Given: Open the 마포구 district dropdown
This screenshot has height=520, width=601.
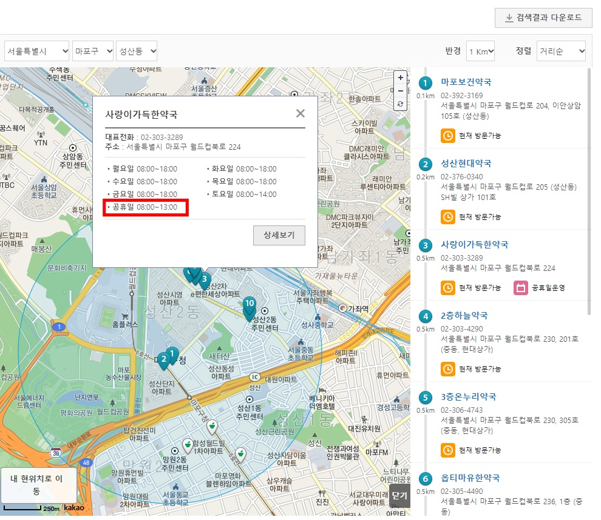Looking at the screenshot, I should pos(93,51).
